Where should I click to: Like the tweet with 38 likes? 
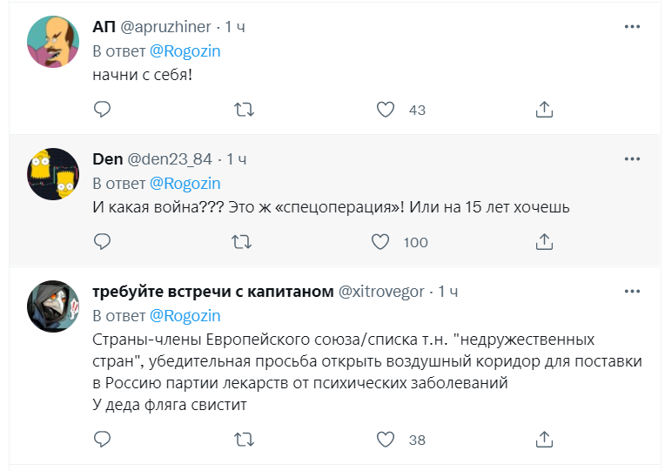coord(386,439)
